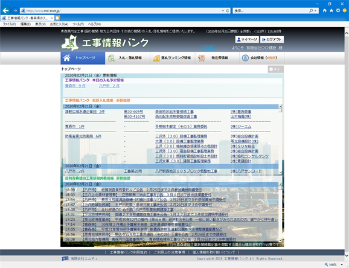Click scroll-down arrow of bid results list
This screenshot has height=268, width=349.
pyautogui.click(x=280, y=173)
